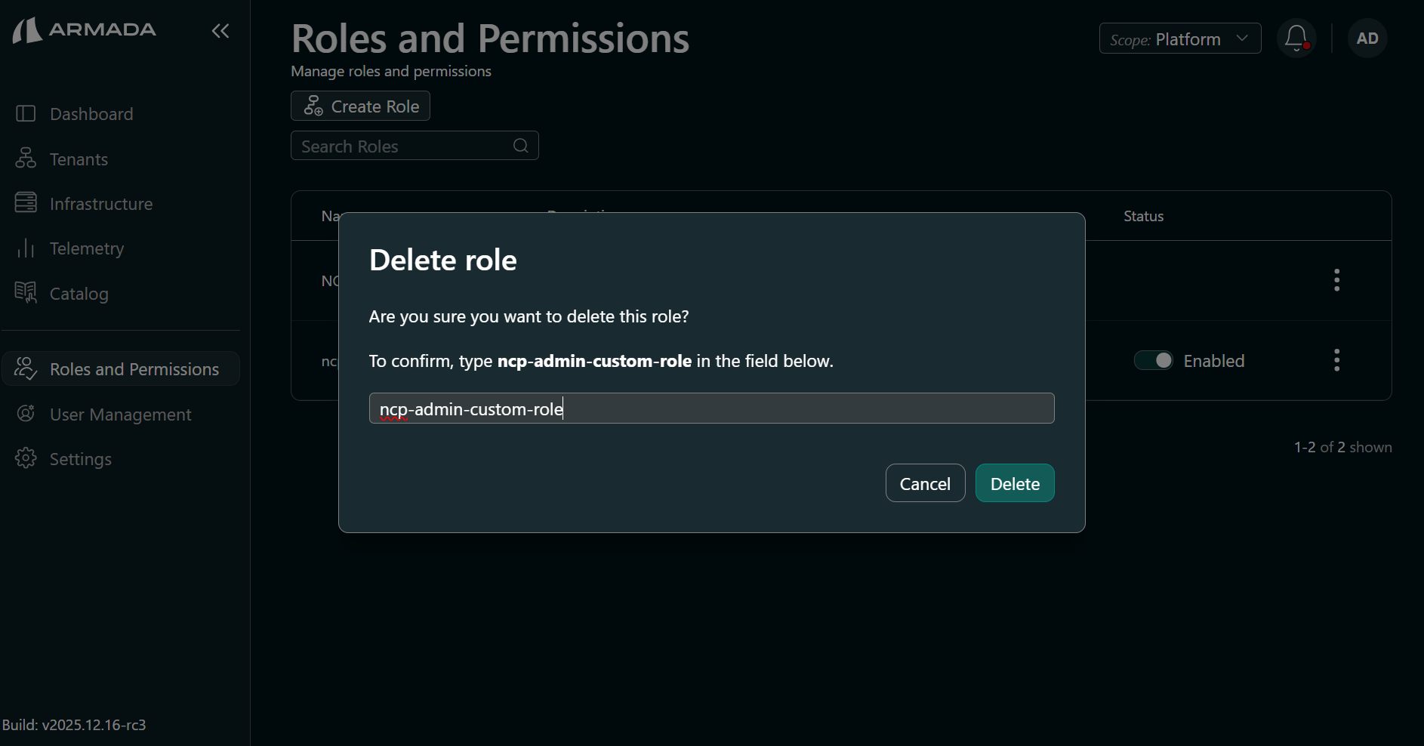Confirm deletion with the Delete button
The image size is (1424, 746).
pyautogui.click(x=1014, y=483)
